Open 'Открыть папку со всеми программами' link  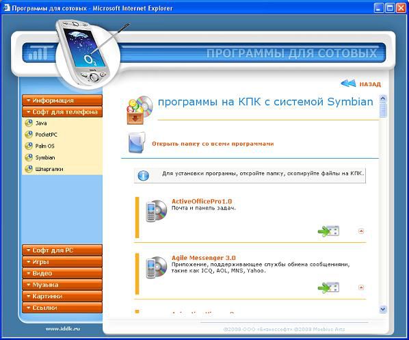coord(213,144)
